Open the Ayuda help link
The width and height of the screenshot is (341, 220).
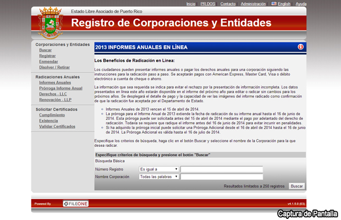tap(301, 4)
